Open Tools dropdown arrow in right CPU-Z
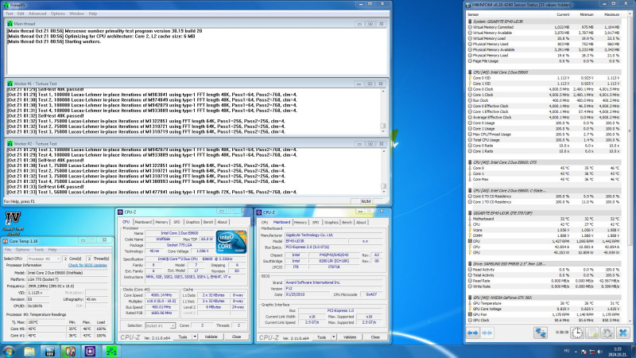Viewport: 636px width, 358px height. pyautogui.click(x=334, y=337)
